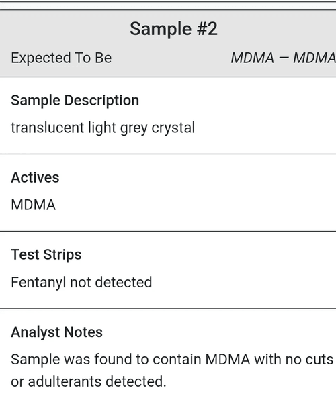Click the #2 number in the title

click(x=207, y=29)
